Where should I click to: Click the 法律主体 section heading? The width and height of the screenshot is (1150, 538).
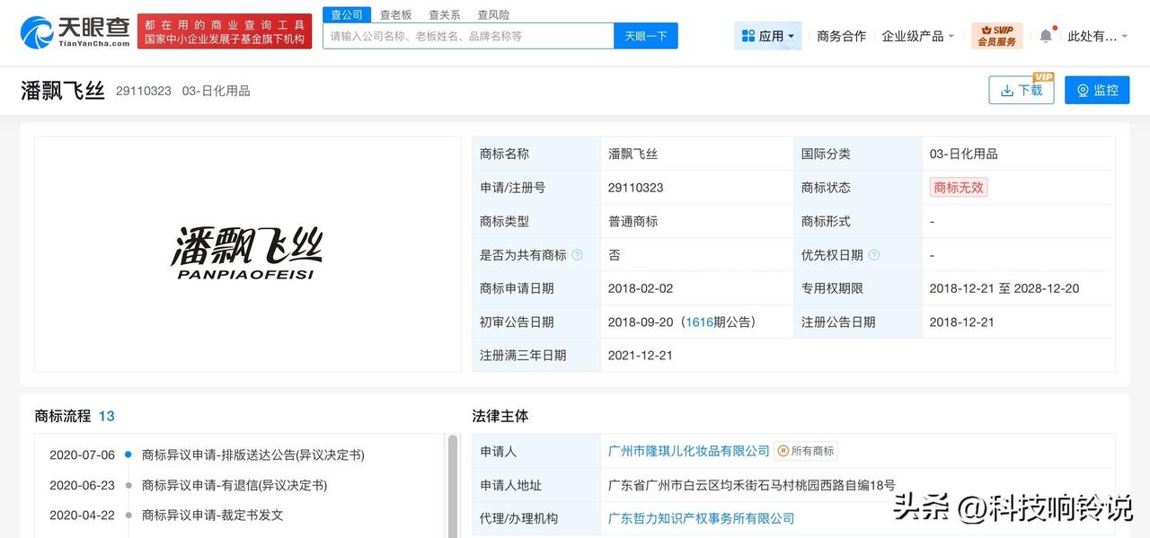[x=500, y=416]
